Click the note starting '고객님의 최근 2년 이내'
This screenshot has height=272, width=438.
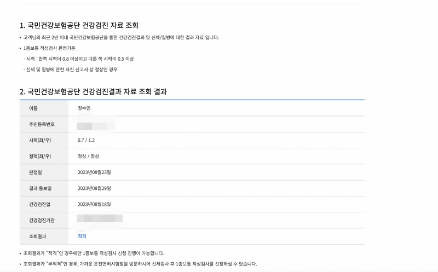(121, 37)
